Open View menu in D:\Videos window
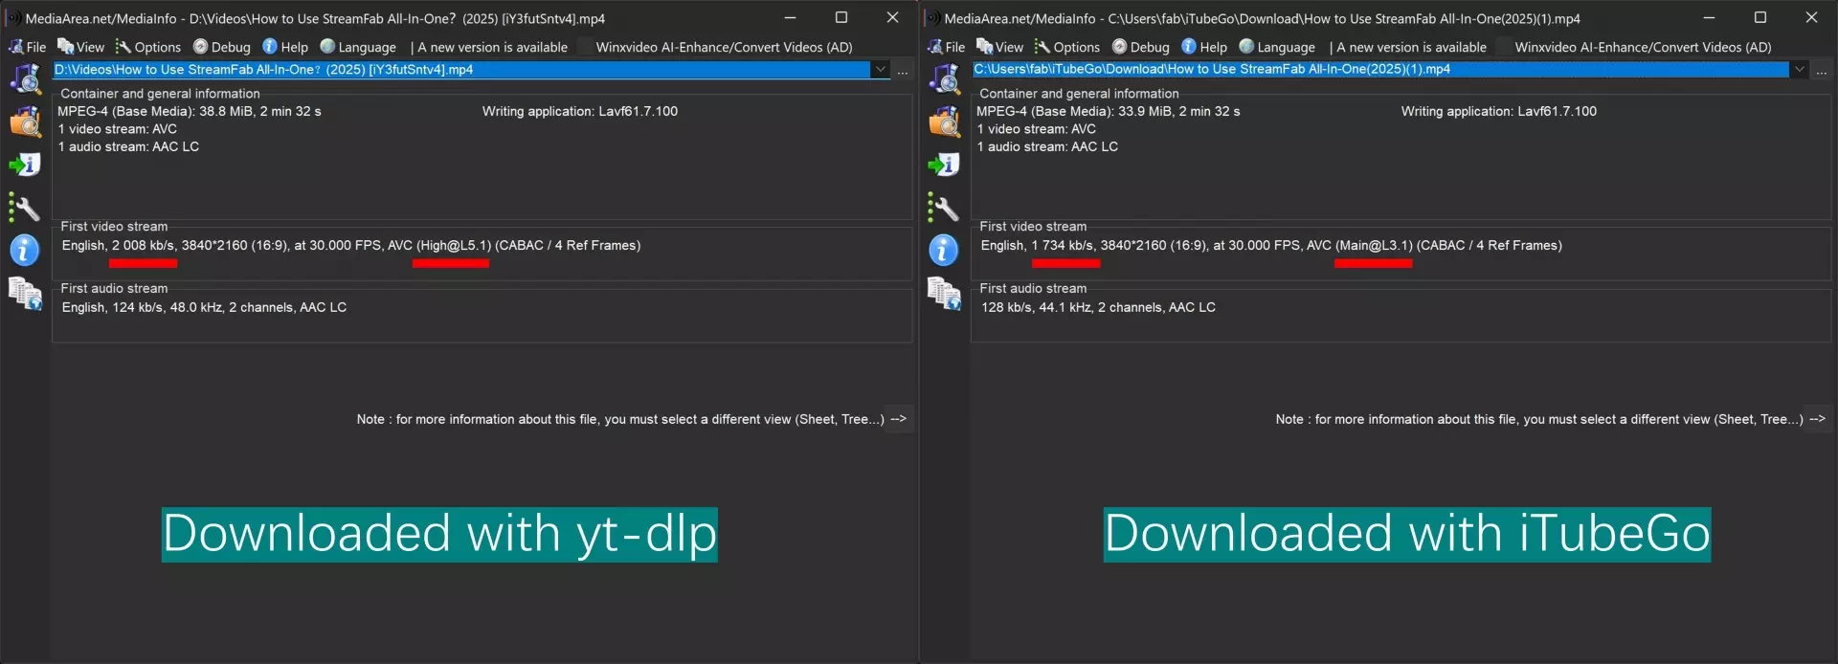This screenshot has width=1838, height=664. pyautogui.click(x=81, y=47)
